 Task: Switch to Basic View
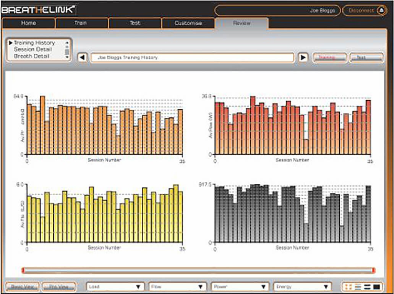coord(22,286)
